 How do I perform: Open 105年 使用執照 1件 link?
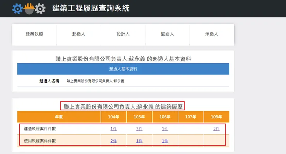point(139,141)
